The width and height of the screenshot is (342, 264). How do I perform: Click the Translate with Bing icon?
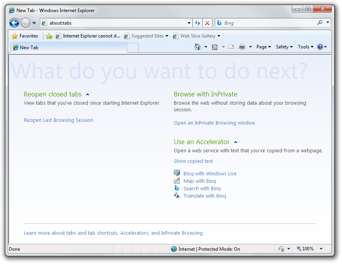pyautogui.click(x=177, y=196)
